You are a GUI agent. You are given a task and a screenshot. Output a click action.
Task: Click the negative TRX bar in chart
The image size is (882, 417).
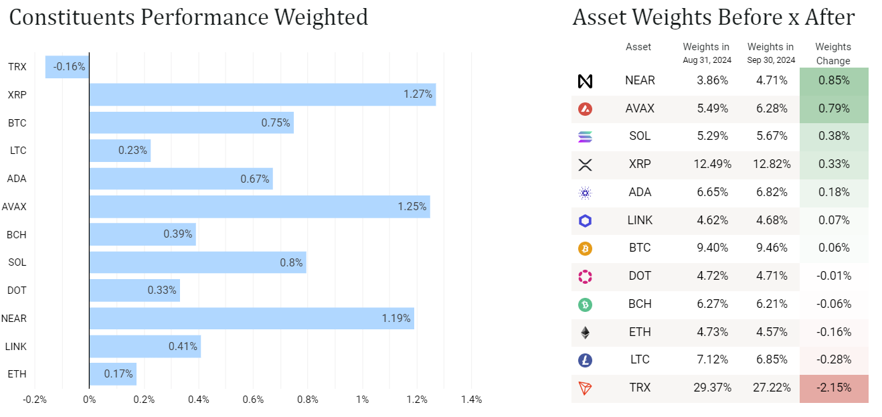[x=67, y=67]
